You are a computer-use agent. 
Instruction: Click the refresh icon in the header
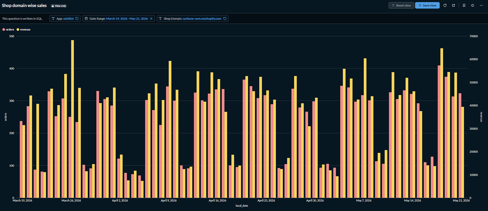pyautogui.click(x=445, y=5)
